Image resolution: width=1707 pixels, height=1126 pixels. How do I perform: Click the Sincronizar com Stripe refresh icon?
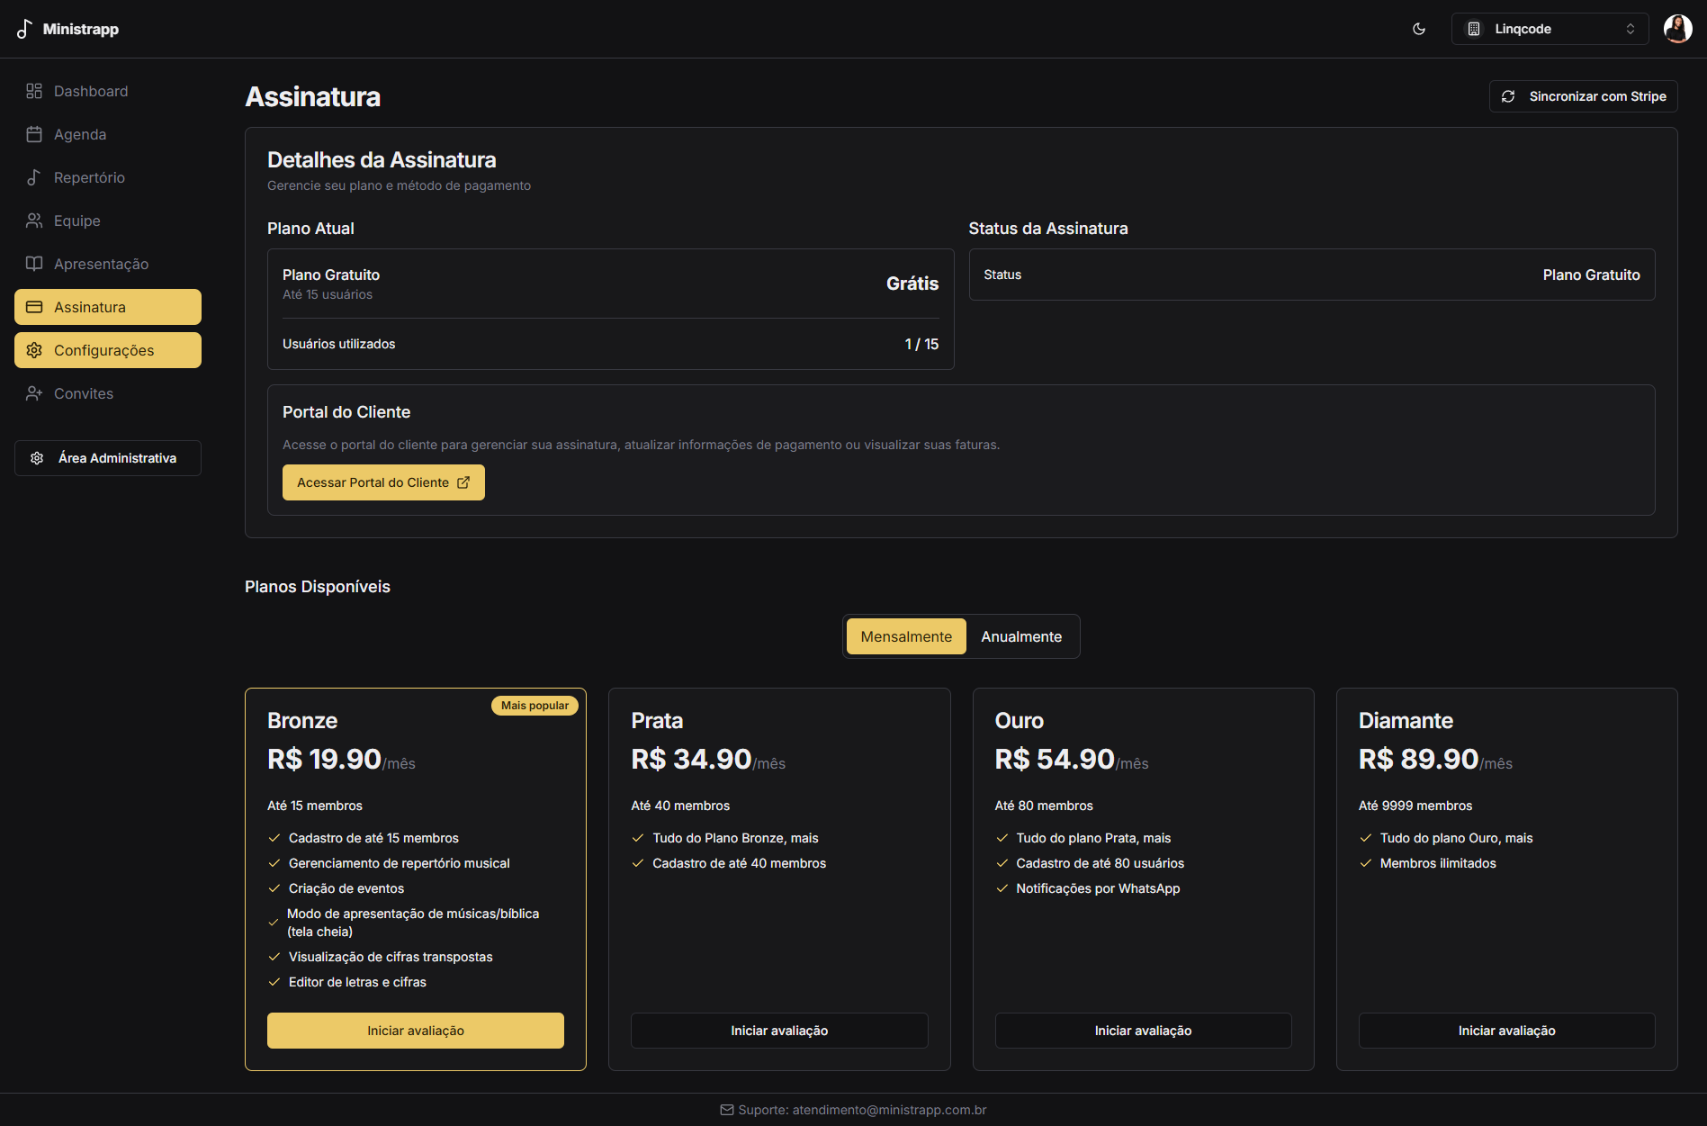[1508, 96]
